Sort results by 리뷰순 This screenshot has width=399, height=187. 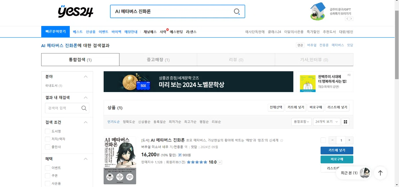click(x=216, y=122)
